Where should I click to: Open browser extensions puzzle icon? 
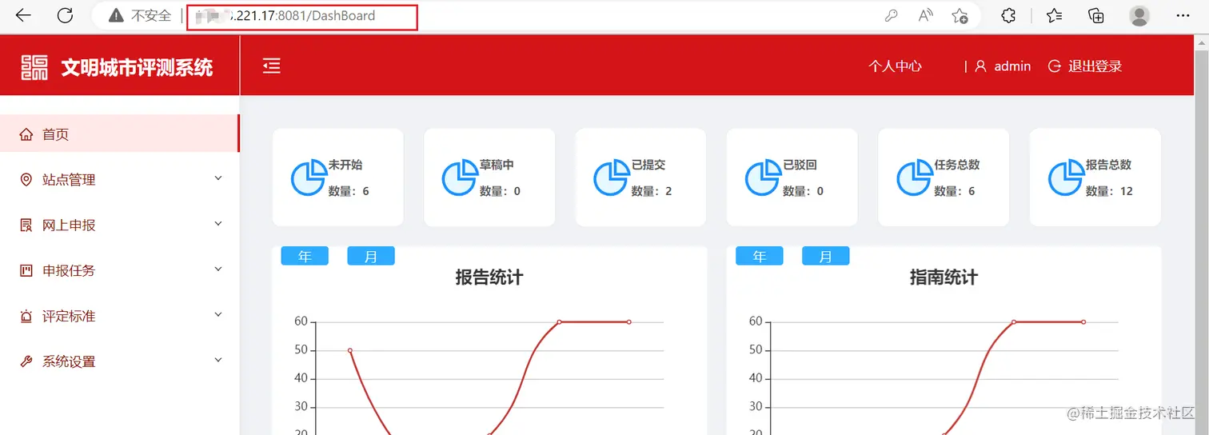click(x=1009, y=15)
